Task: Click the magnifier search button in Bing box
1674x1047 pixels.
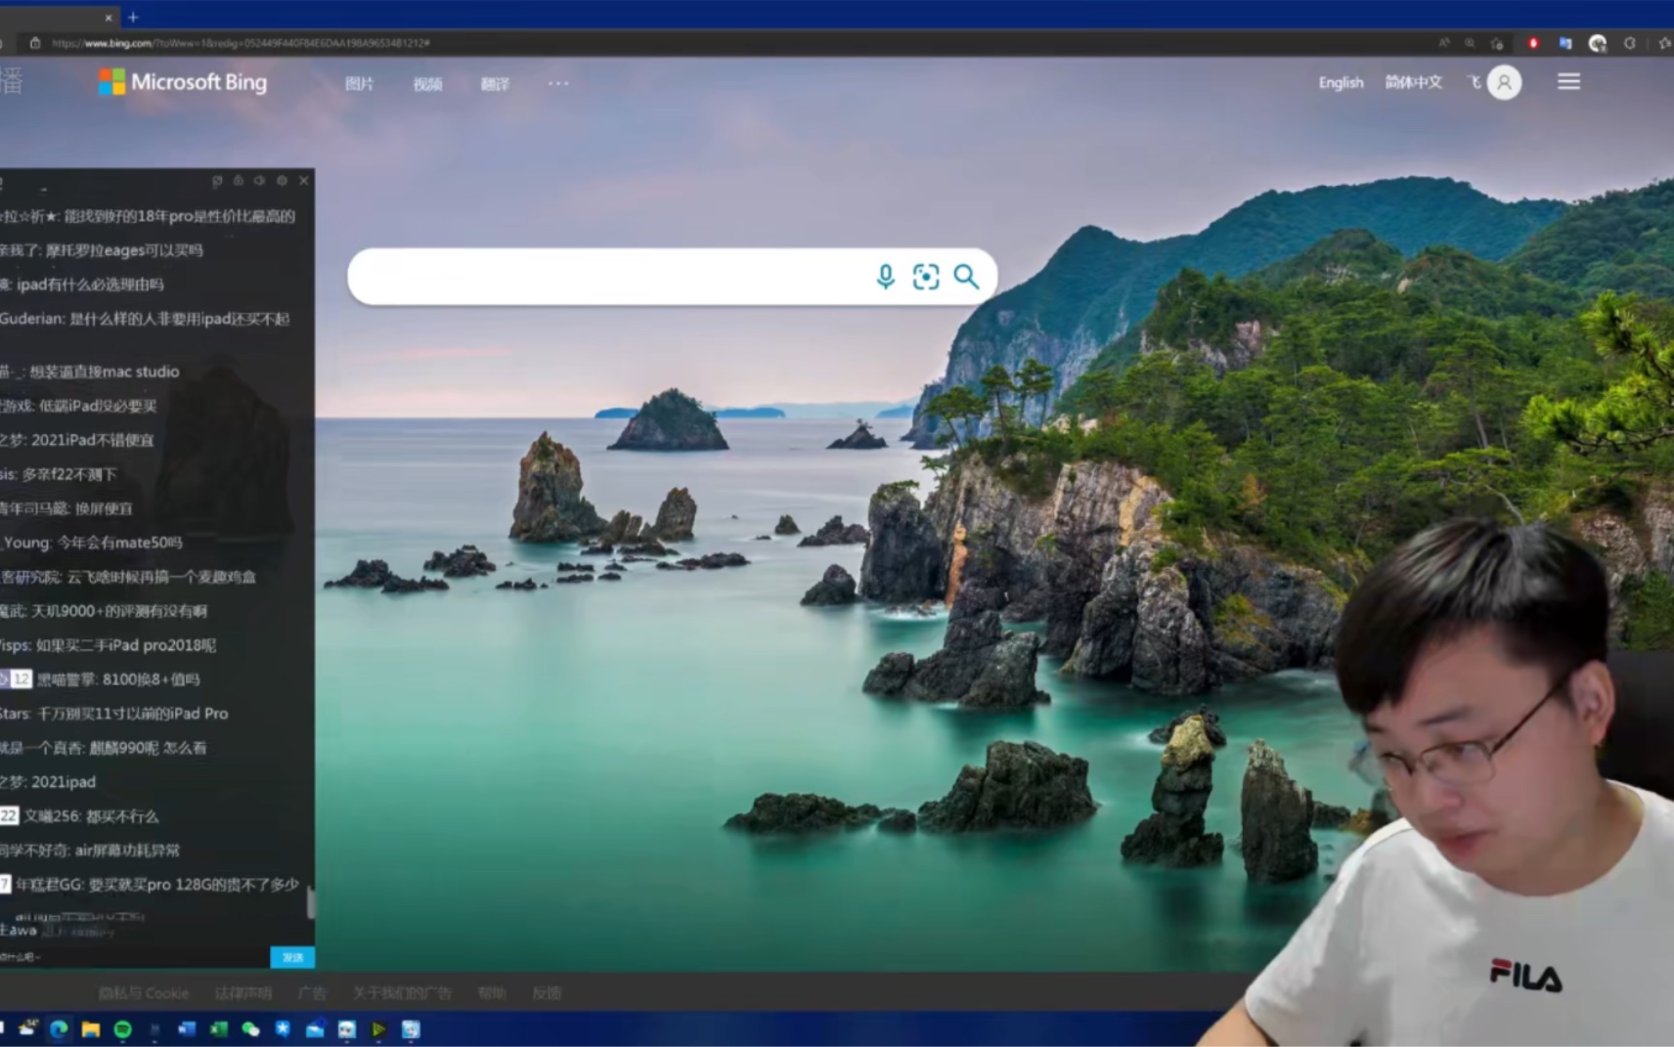Action: tap(966, 277)
